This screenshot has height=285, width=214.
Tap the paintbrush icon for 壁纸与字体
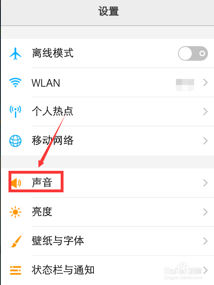click(x=16, y=241)
